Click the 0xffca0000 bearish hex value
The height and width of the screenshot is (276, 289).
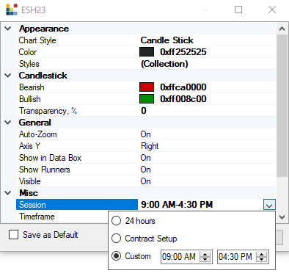183,87
